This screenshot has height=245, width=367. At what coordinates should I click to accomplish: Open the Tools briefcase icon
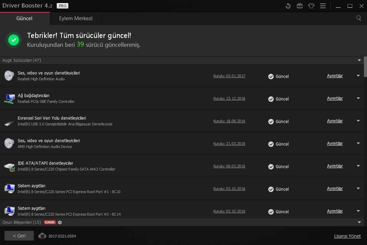point(300,6)
